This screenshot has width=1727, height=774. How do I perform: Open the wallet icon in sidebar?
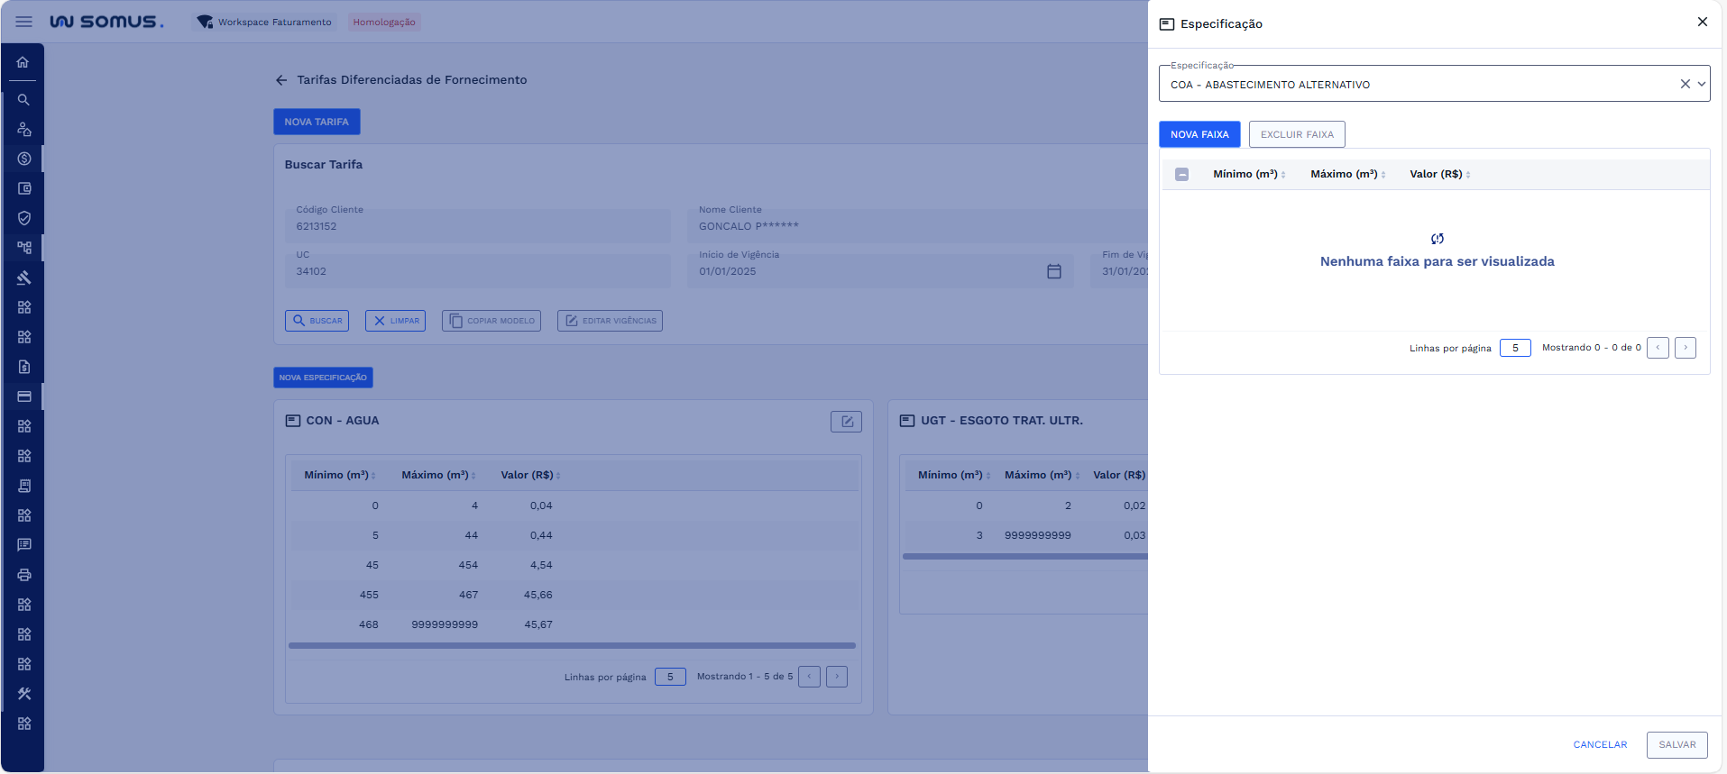pyautogui.click(x=23, y=188)
